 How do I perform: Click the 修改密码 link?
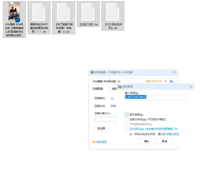click(x=101, y=142)
